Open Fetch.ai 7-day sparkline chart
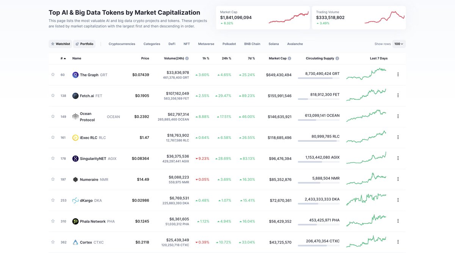 (x=366, y=95)
